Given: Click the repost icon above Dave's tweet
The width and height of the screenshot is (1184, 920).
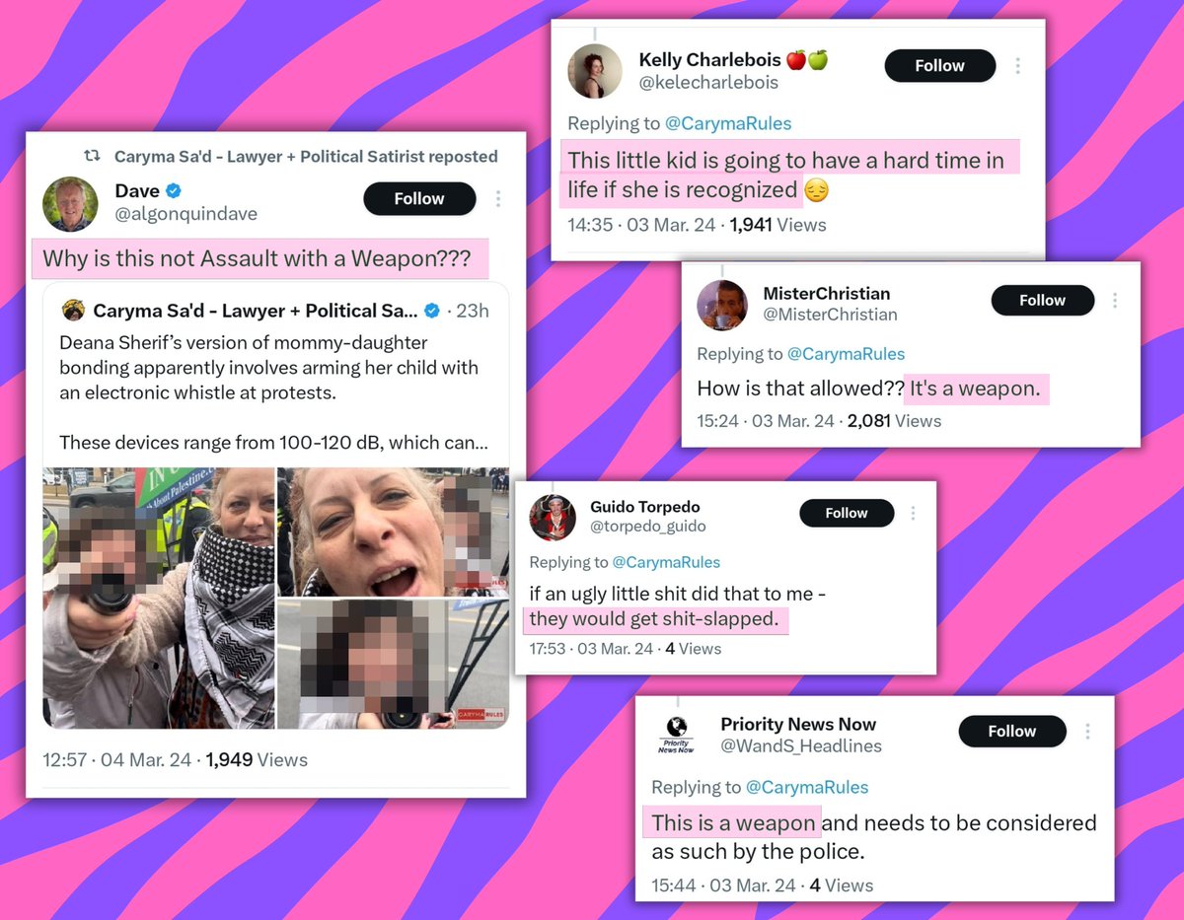Looking at the screenshot, I should [92, 156].
